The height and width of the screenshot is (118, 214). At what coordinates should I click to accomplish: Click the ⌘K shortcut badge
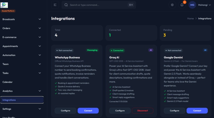coord(131,5)
